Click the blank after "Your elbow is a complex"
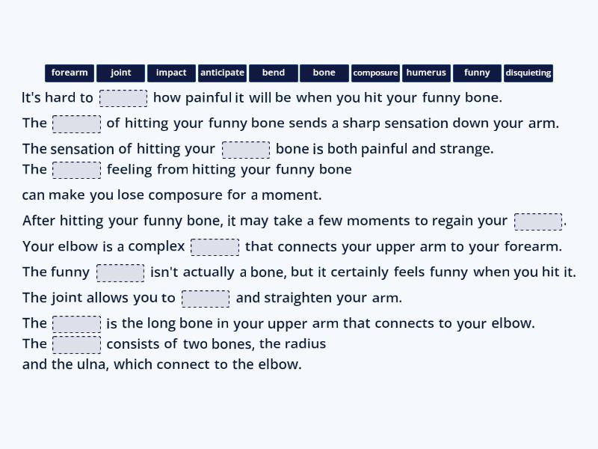Image resolution: width=598 pixels, height=449 pixels. point(215,246)
